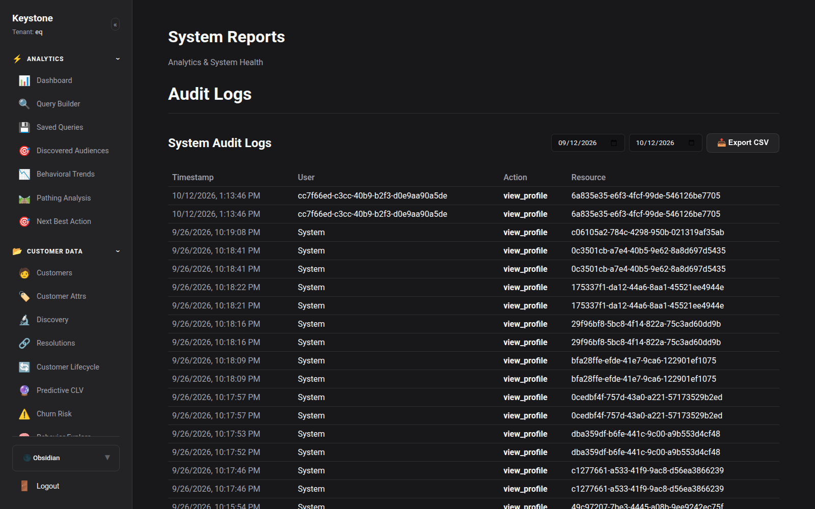815x509 pixels.
Task: Click the Customers person icon
Action: tap(24, 273)
